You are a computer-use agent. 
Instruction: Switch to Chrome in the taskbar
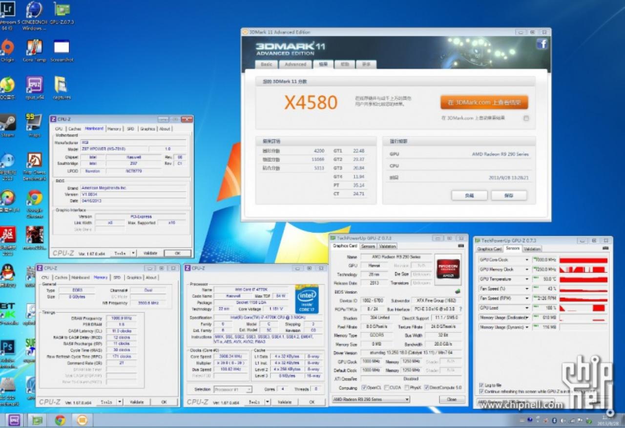tap(60, 420)
